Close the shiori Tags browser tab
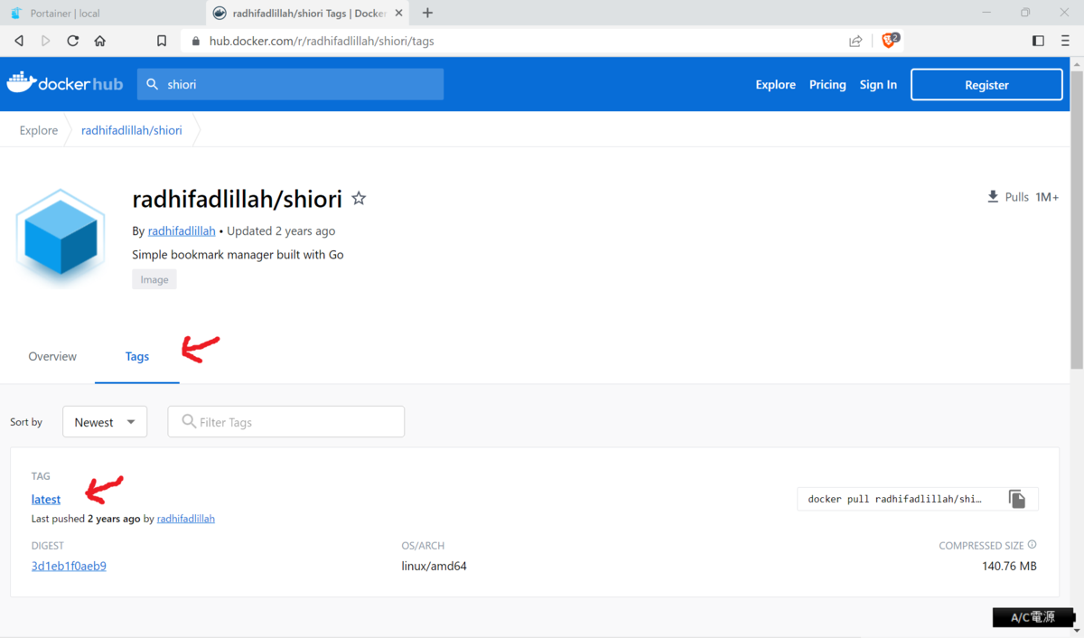Image resolution: width=1084 pixels, height=638 pixels. pos(399,13)
